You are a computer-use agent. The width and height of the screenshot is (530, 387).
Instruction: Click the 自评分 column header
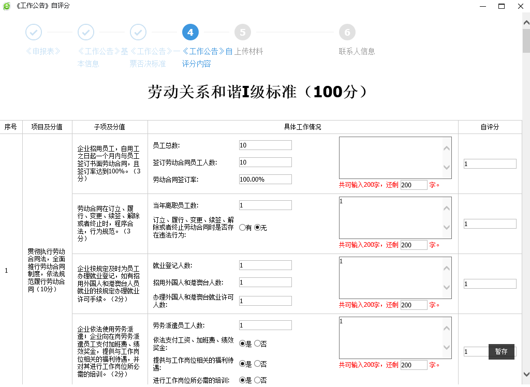point(490,127)
